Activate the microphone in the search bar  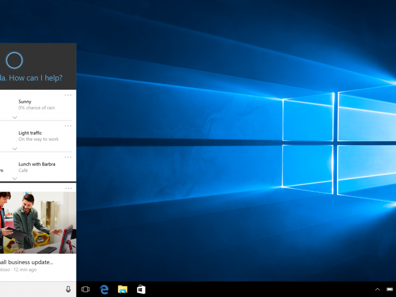(x=68, y=289)
